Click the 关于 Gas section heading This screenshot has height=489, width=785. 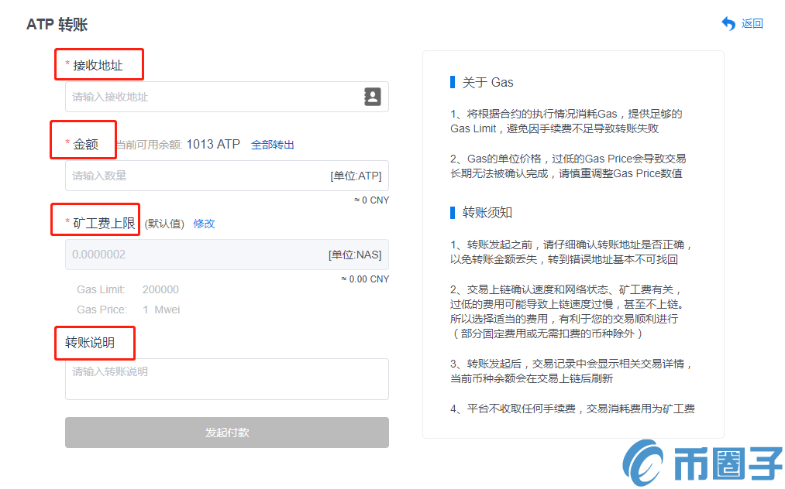click(487, 82)
